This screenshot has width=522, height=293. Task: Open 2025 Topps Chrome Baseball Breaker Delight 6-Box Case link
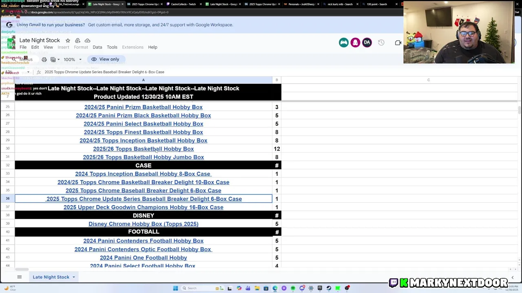[x=143, y=190]
